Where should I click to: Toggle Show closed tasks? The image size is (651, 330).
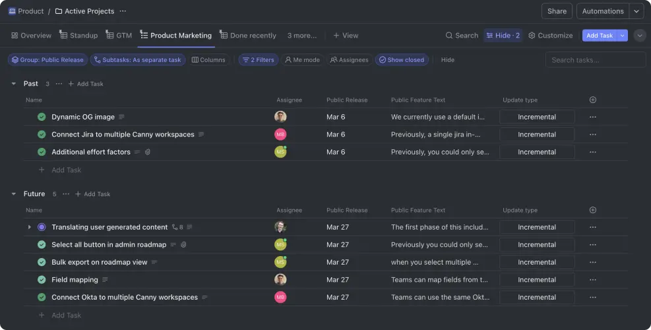point(402,60)
